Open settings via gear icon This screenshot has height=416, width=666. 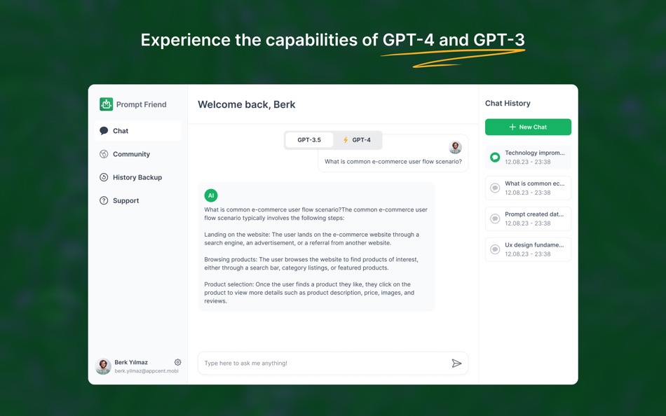[x=177, y=362]
